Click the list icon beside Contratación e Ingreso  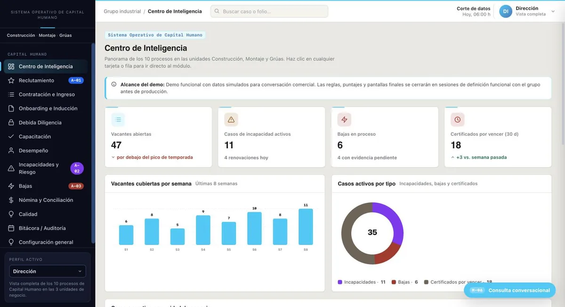click(x=11, y=94)
